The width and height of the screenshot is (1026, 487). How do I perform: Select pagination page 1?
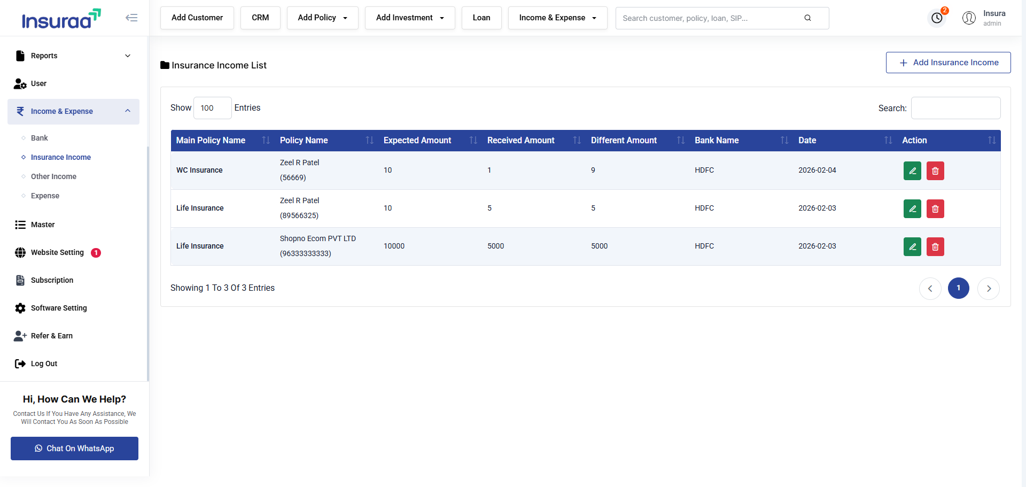(959, 288)
